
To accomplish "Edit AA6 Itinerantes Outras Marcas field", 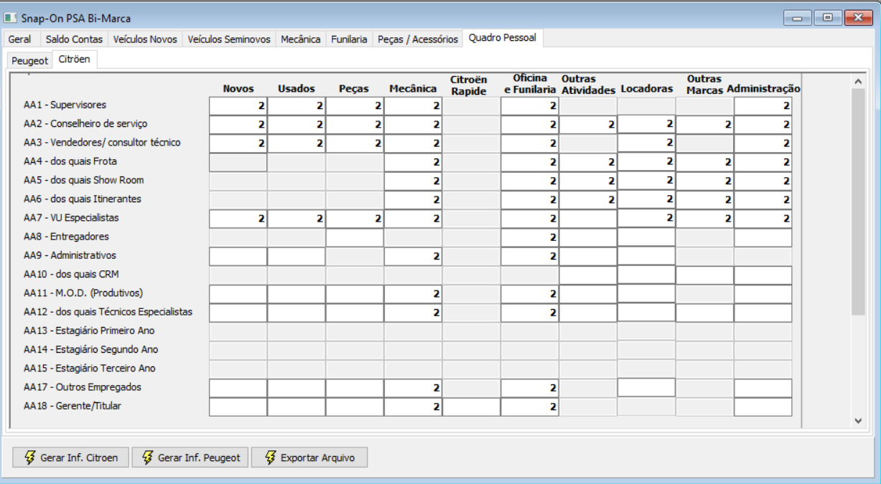I will (x=704, y=199).
